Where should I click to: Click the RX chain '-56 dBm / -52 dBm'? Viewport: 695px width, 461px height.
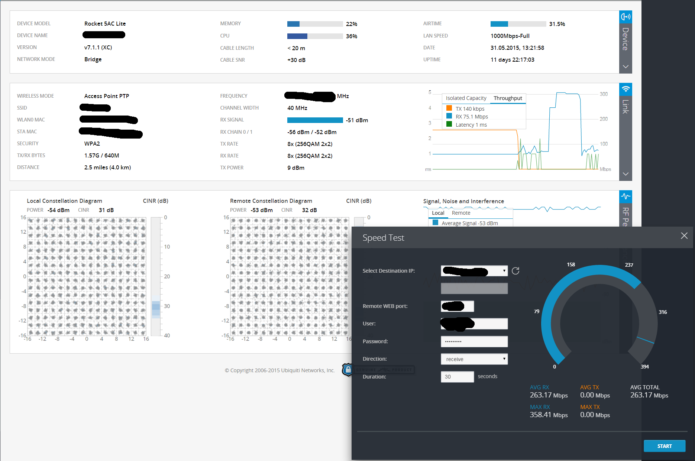coord(312,132)
